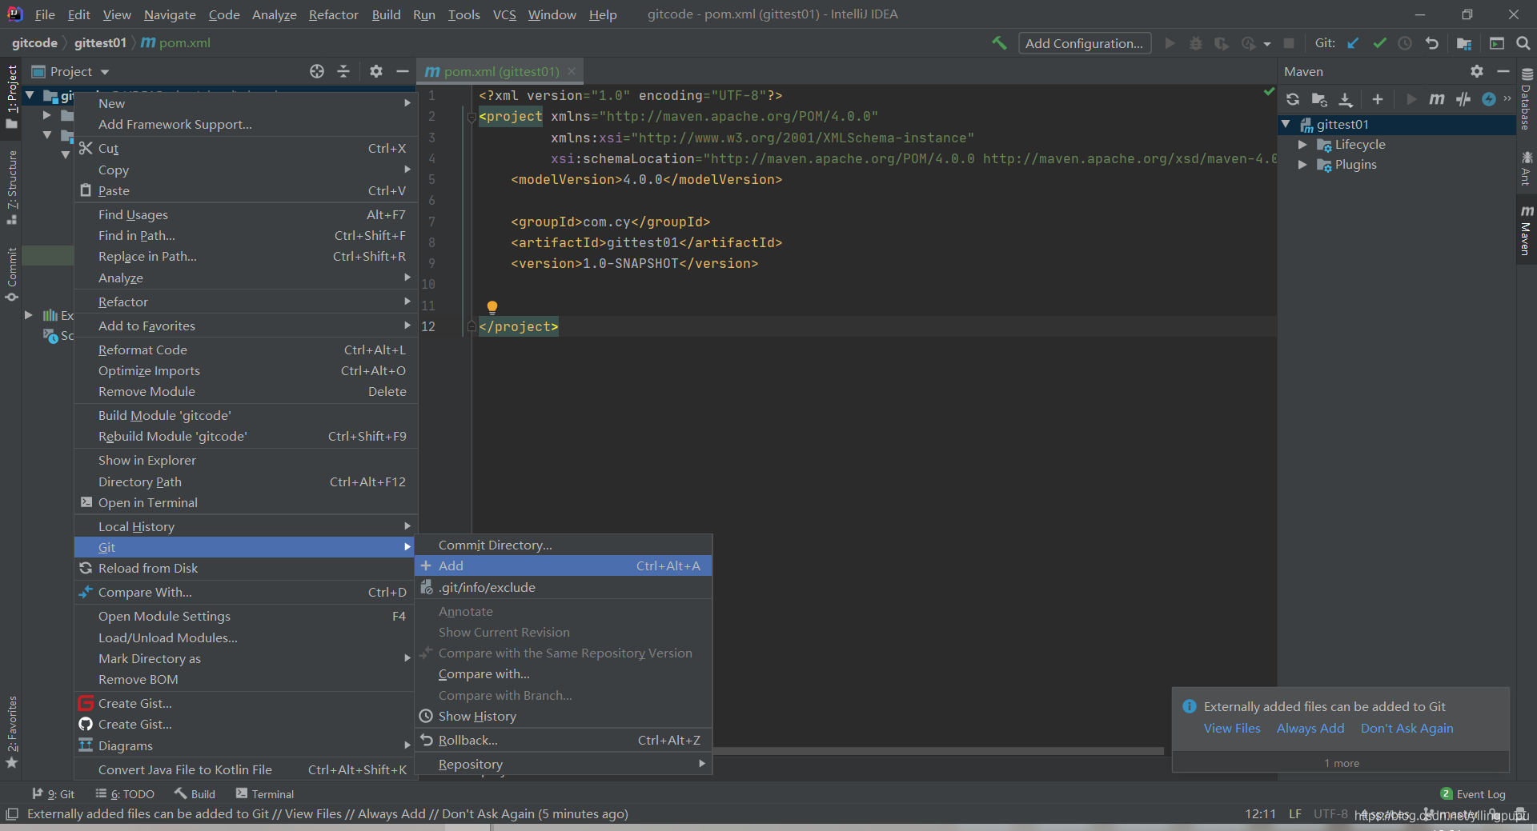Click the Run Anything icon in toolbar
Image resolution: width=1537 pixels, height=831 pixels.
coord(1496,43)
